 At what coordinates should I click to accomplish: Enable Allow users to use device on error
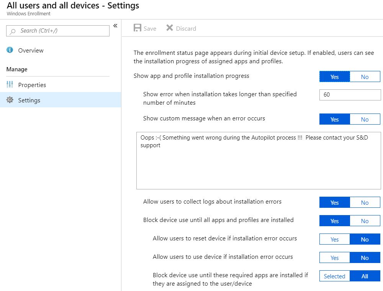tap(334, 258)
